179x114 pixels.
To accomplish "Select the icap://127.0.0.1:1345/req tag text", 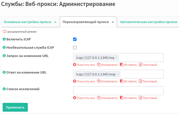I will coord(95,58).
